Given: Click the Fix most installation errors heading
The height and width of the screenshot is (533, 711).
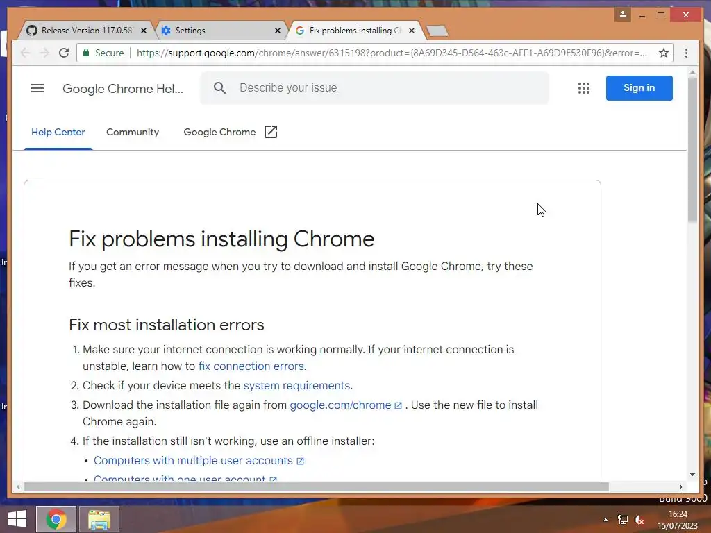Looking at the screenshot, I should (x=167, y=325).
